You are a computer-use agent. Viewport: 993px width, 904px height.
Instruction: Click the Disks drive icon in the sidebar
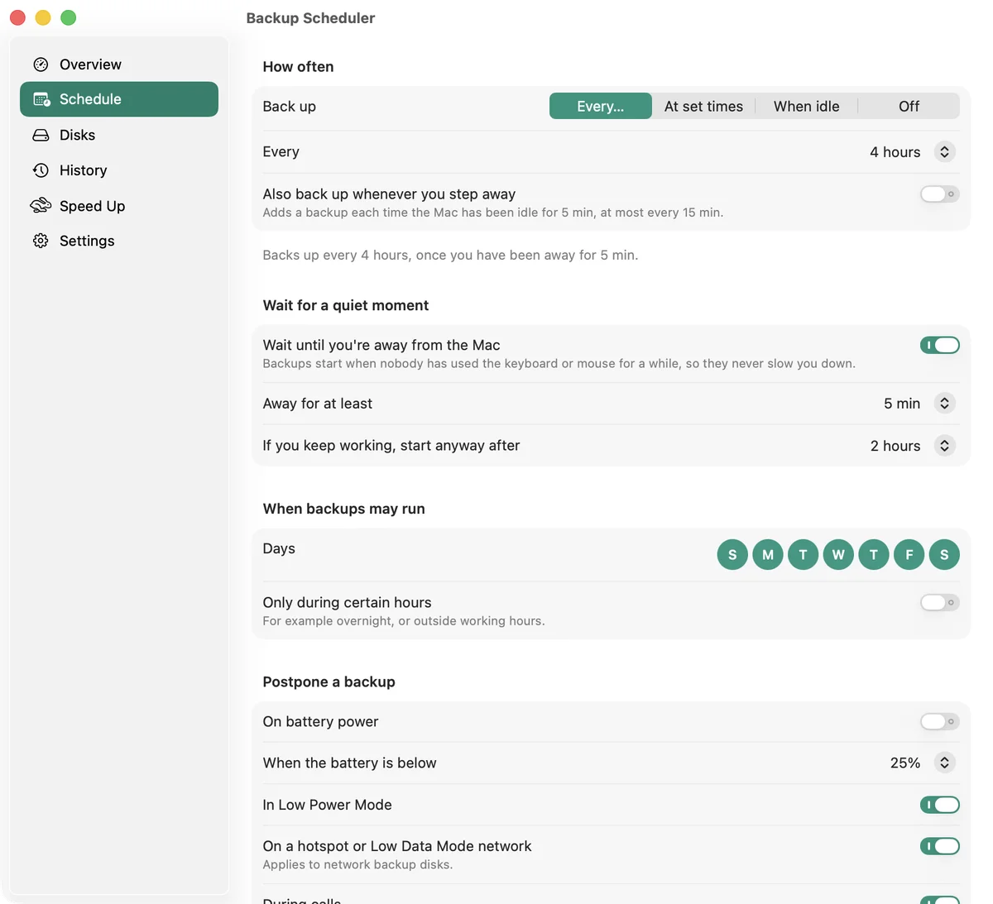coord(41,135)
